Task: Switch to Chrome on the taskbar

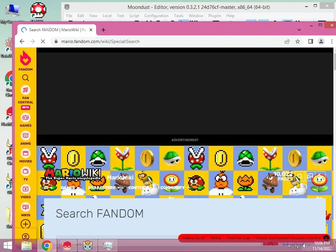Action: click(47, 245)
